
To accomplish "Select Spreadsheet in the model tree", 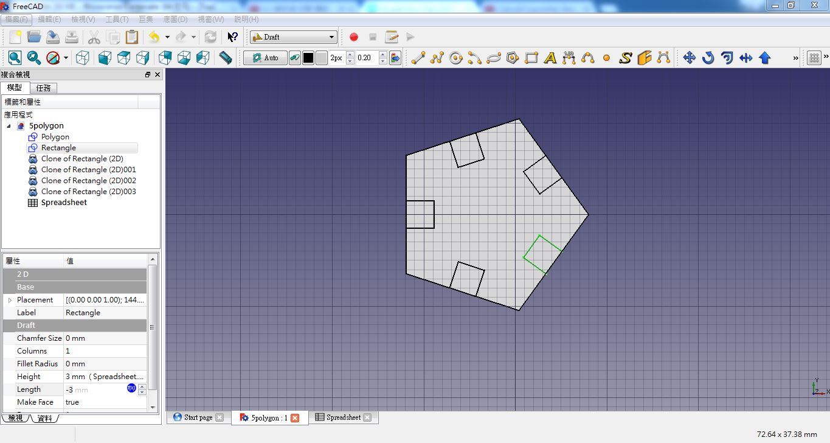I will [64, 203].
